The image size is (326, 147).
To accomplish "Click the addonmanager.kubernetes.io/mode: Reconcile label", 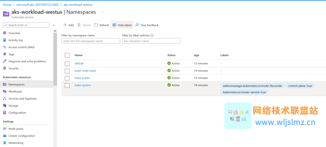I will [252, 86].
